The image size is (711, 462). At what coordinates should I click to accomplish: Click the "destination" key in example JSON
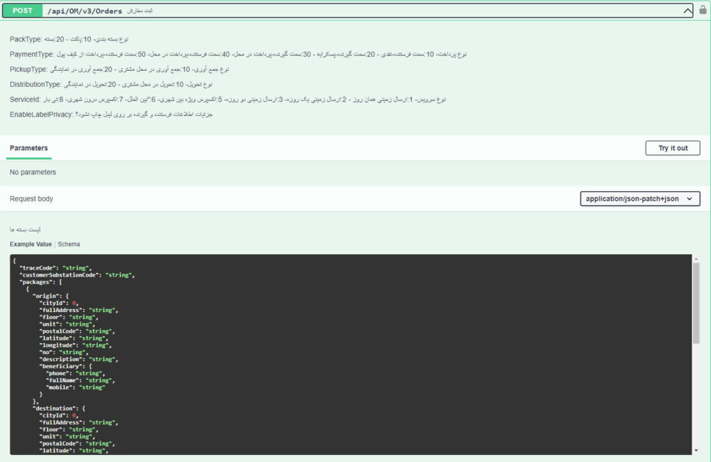(x=54, y=409)
